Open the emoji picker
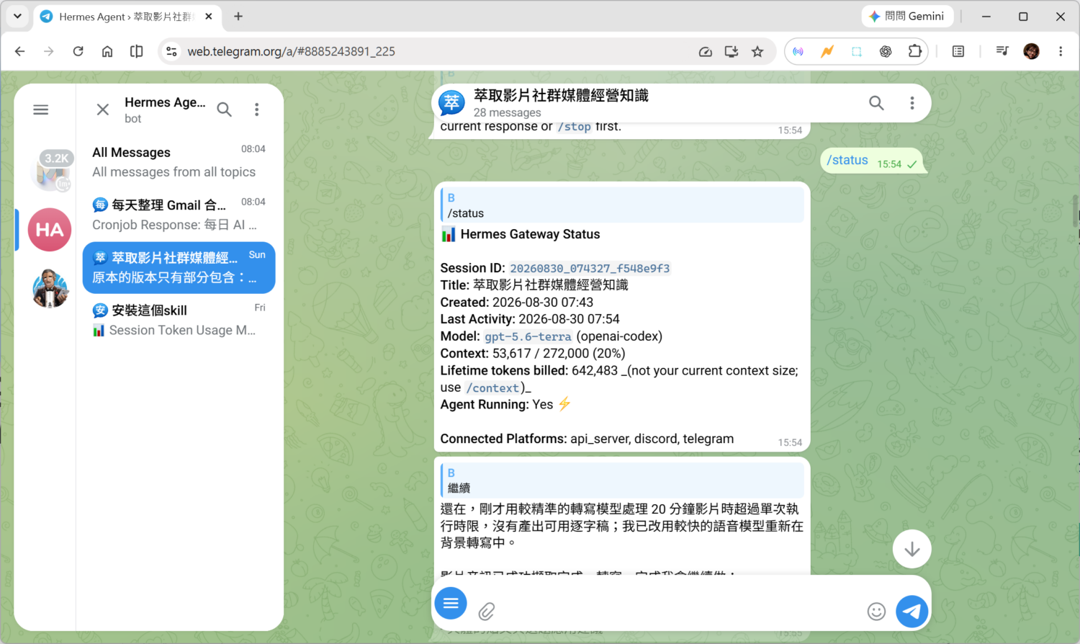 click(x=876, y=612)
